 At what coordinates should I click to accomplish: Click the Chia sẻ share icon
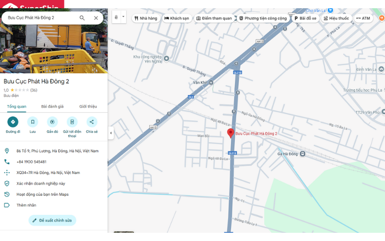point(91,122)
